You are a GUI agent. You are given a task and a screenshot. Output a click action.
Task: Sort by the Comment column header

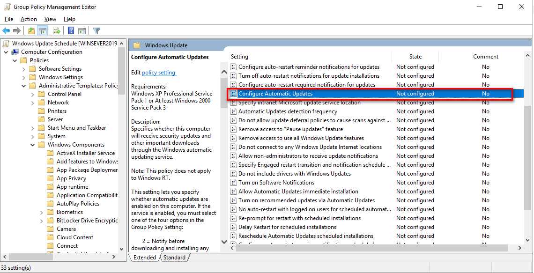(485, 57)
